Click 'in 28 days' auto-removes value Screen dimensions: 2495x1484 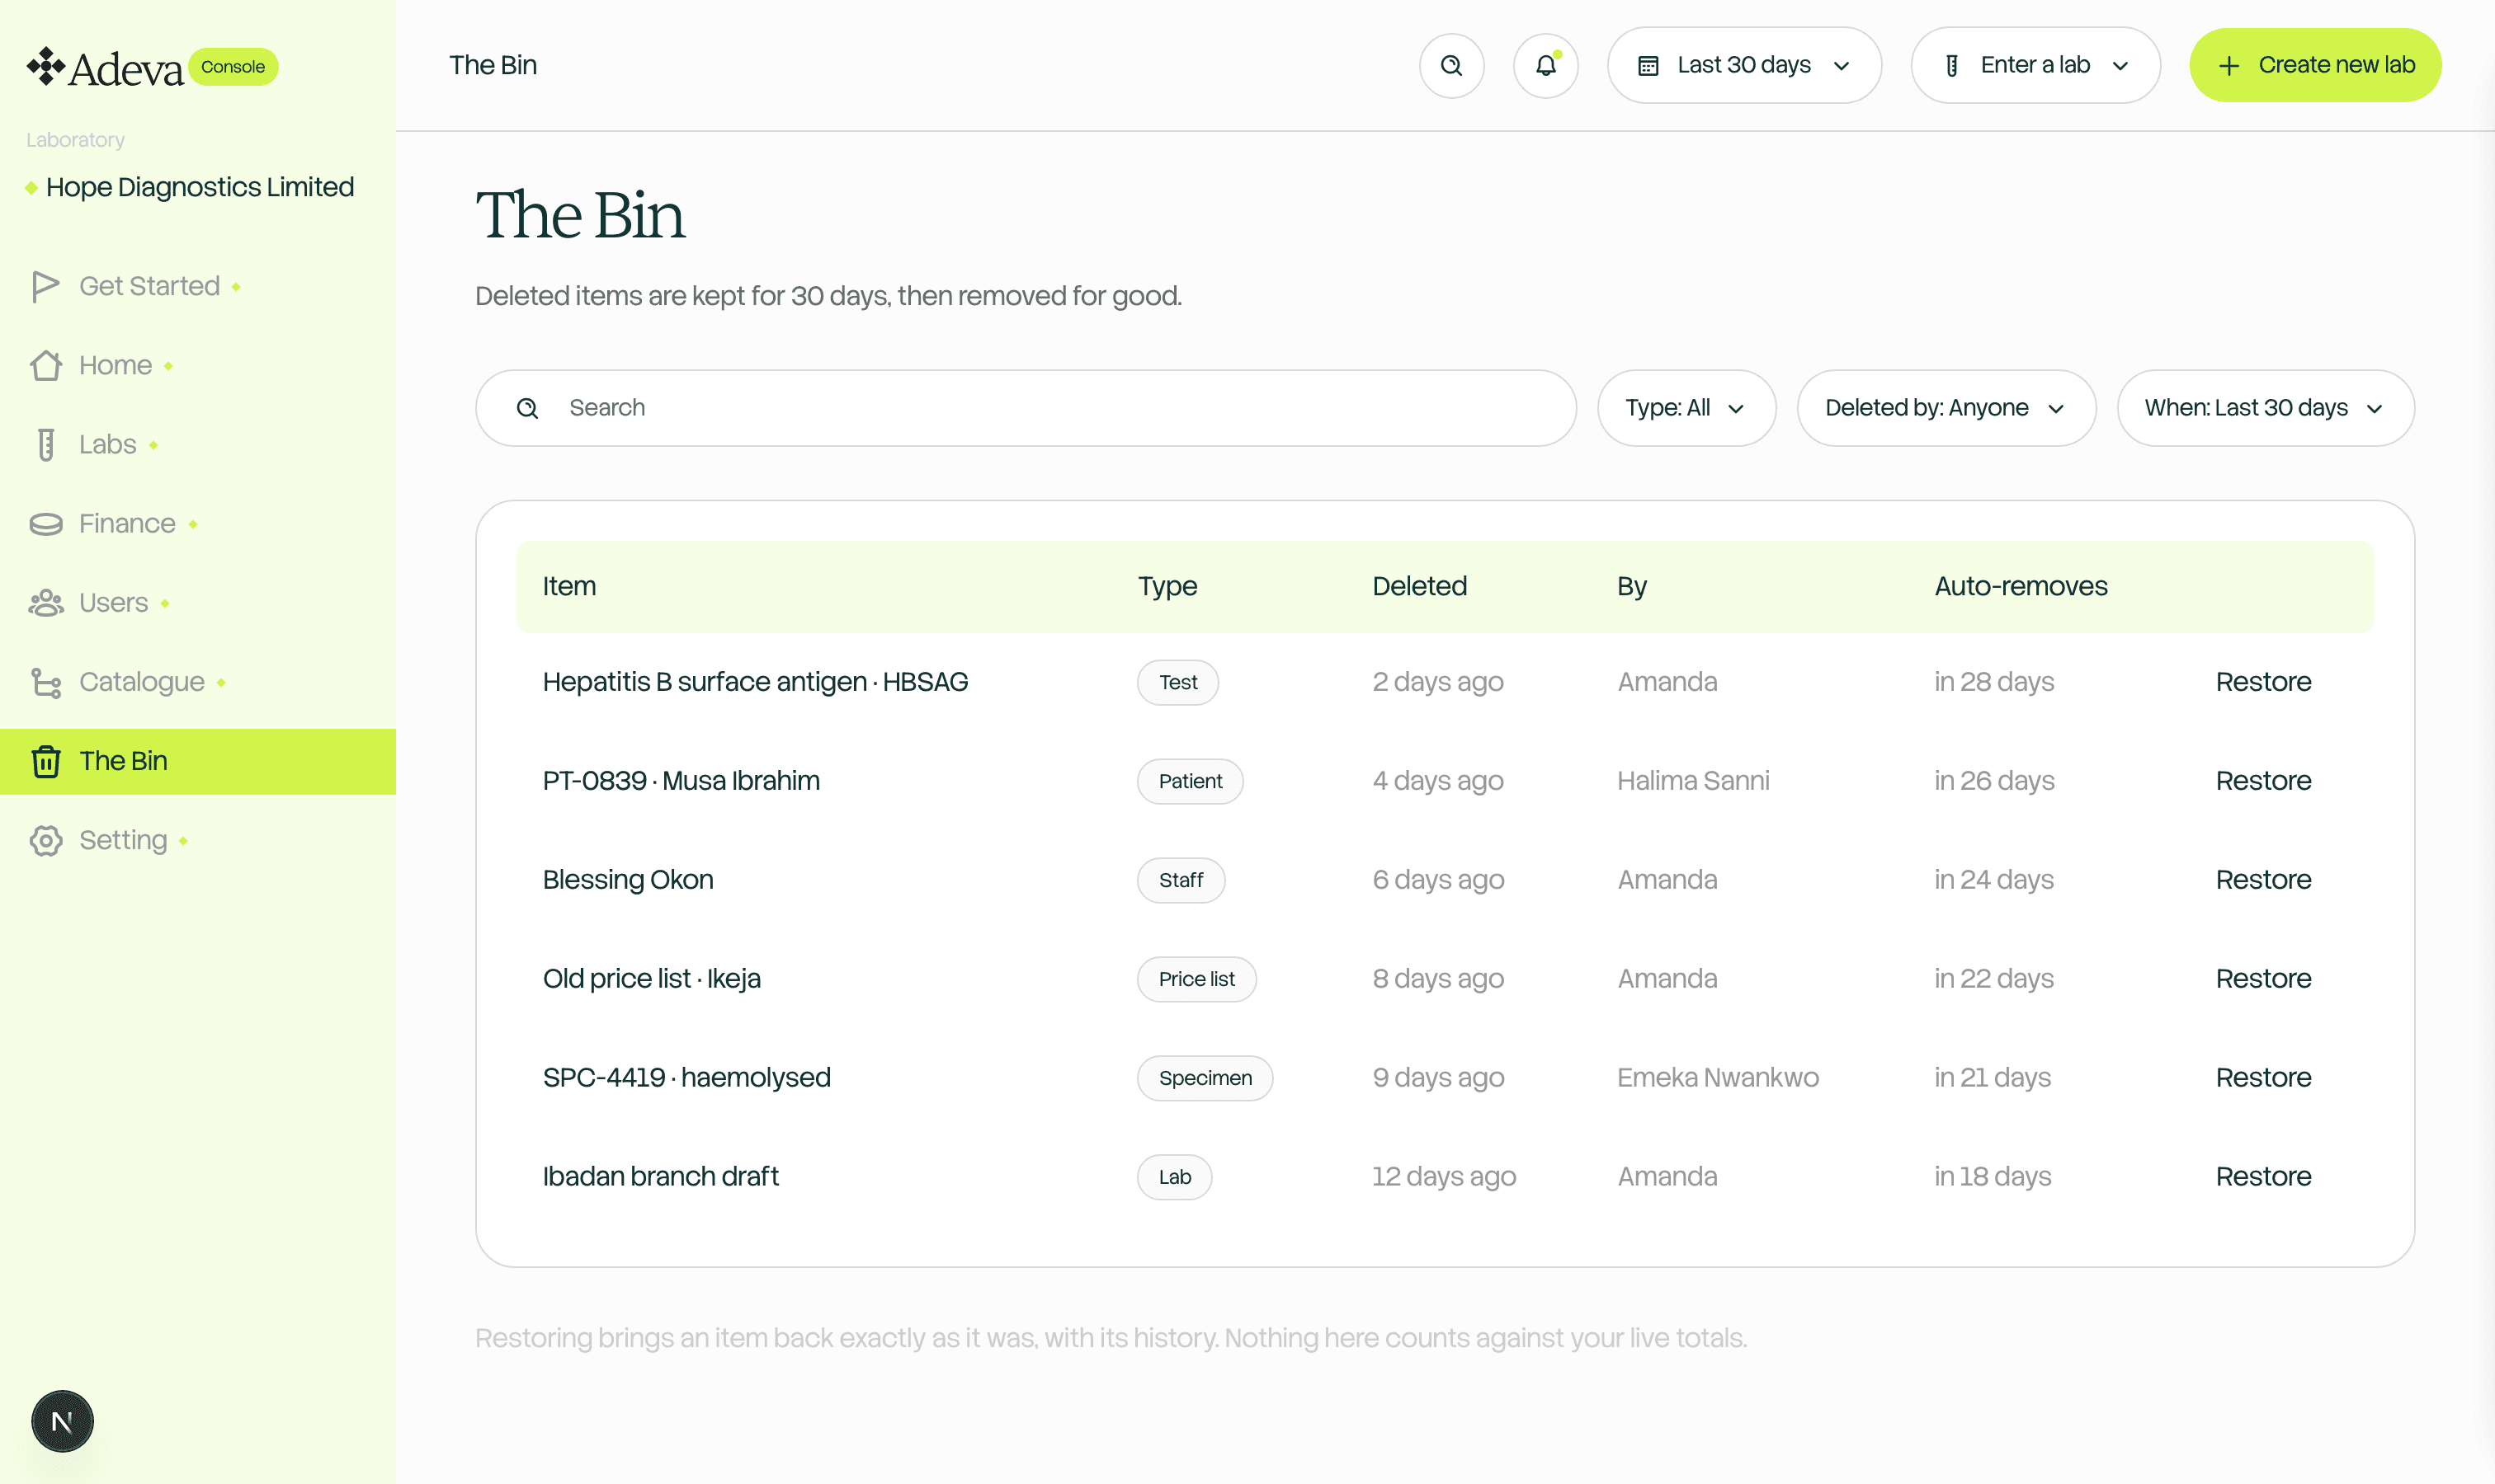pos(1993,682)
